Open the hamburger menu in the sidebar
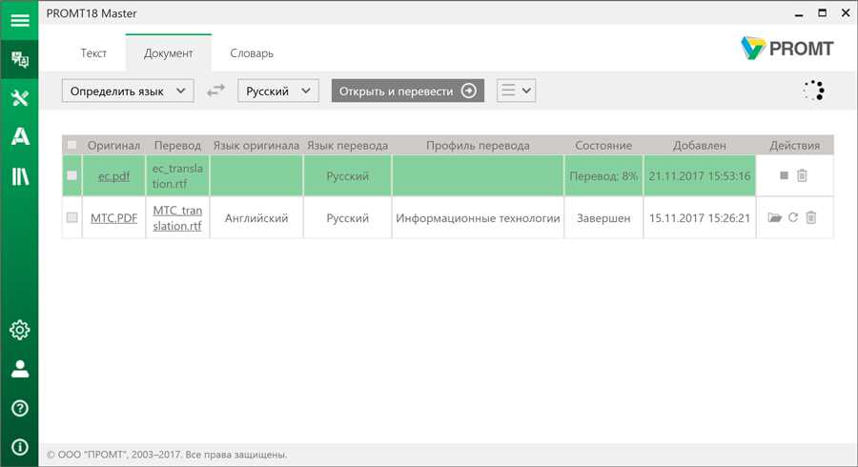 pyautogui.click(x=20, y=20)
